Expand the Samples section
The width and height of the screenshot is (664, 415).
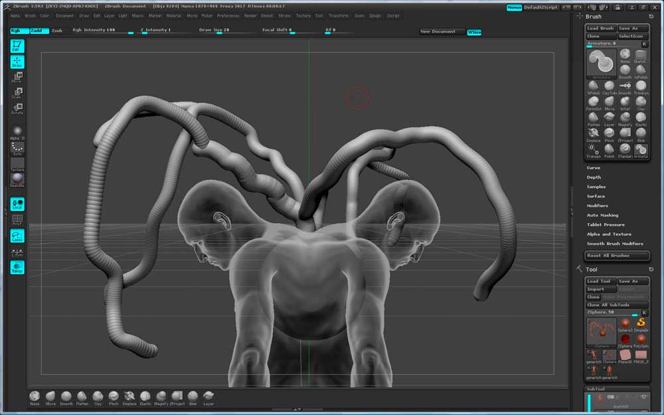pos(596,187)
